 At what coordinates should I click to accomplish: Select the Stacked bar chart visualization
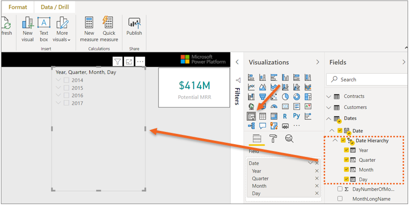click(x=251, y=77)
